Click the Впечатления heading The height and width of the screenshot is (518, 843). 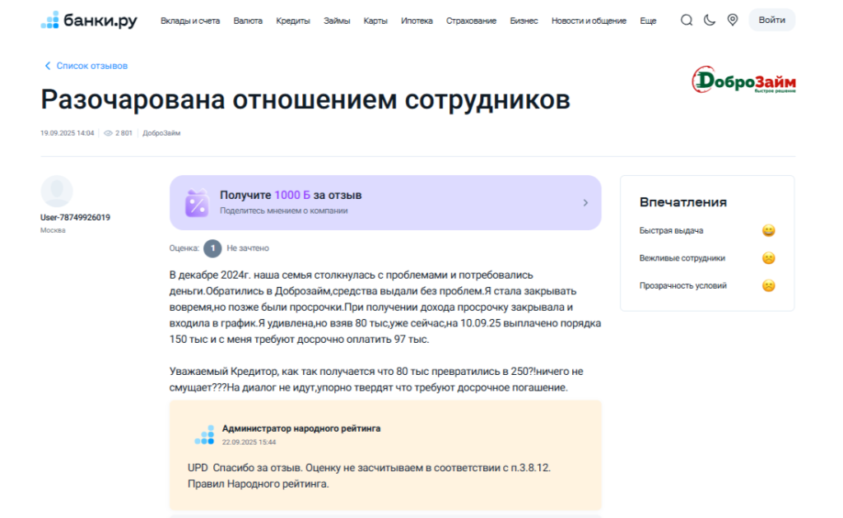682,202
